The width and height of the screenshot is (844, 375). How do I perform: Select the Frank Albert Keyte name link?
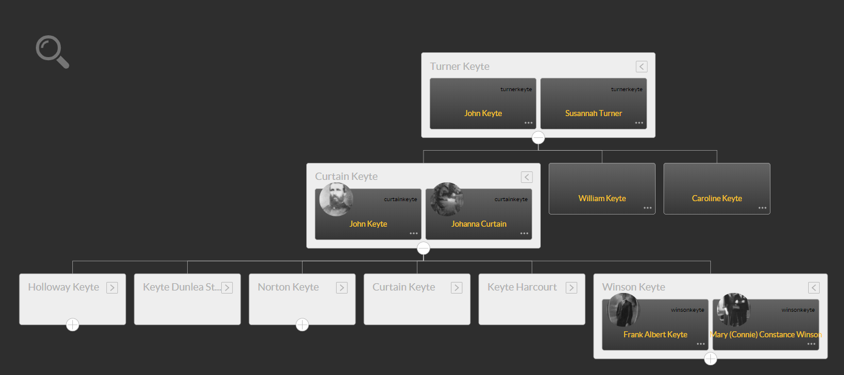(x=655, y=334)
